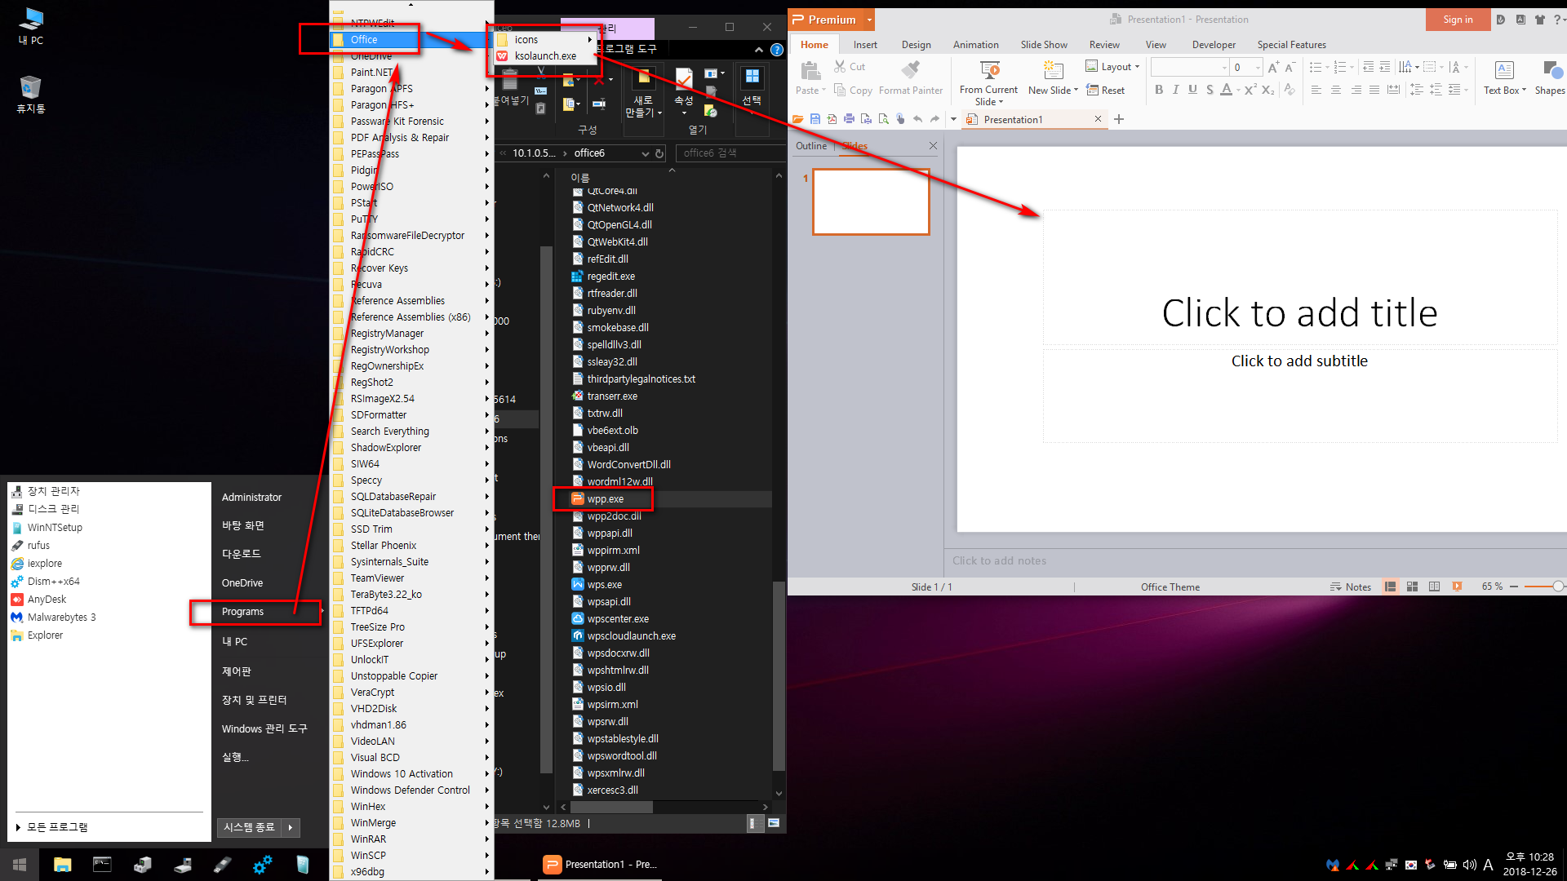The height and width of the screenshot is (881, 1567).
Task: Click Format Painter brush icon
Action: (911, 69)
